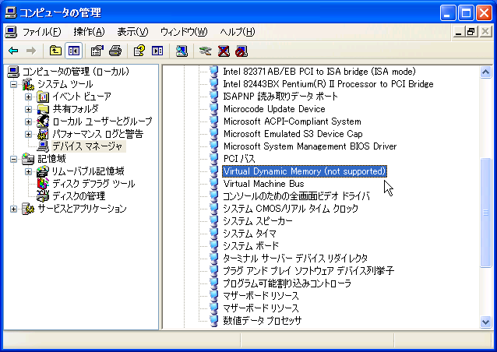Select ISAPNP 読み取りデータ ポート
497x352 pixels.
(x=280, y=97)
